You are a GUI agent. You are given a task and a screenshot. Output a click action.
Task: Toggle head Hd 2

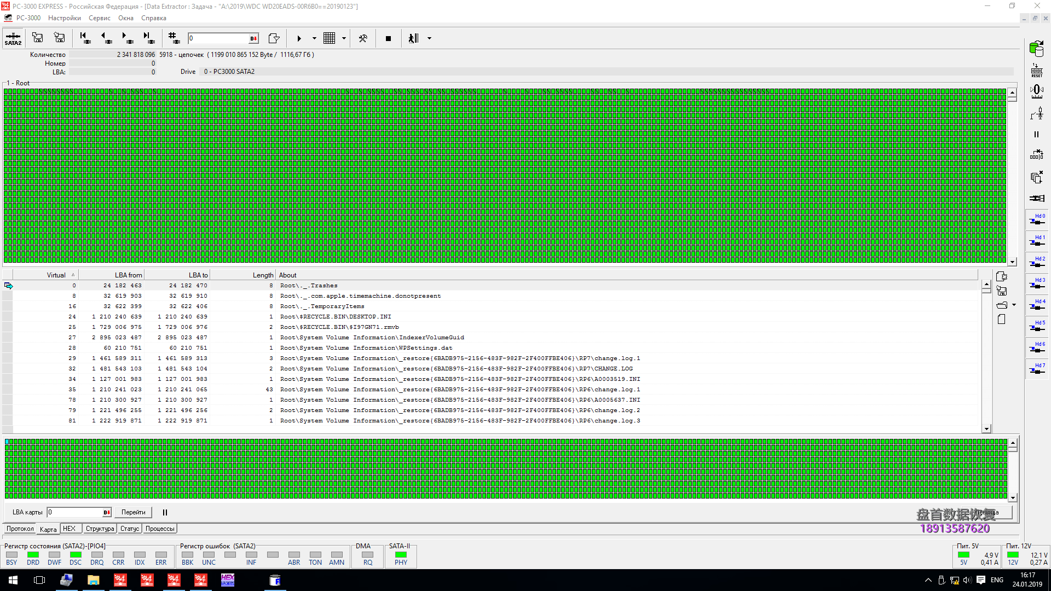(1037, 262)
